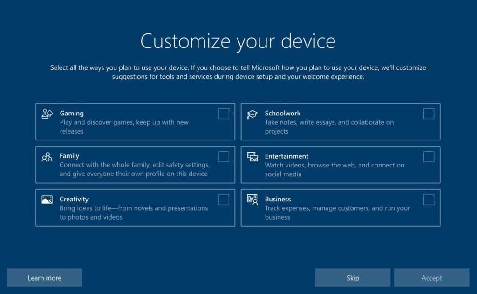Select the Entertainment checkbox

pyautogui.click(x=429, y=157)
